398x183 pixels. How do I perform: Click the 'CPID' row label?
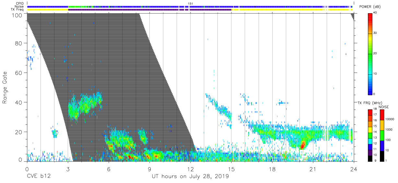(20, 4)
